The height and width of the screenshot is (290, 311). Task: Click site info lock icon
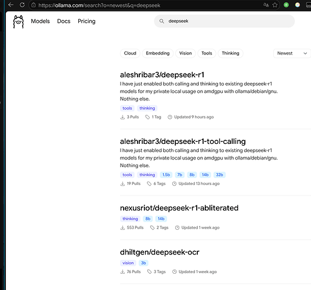point(34,5)
